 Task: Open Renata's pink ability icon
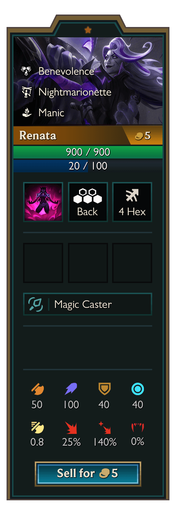click(43, 202)
